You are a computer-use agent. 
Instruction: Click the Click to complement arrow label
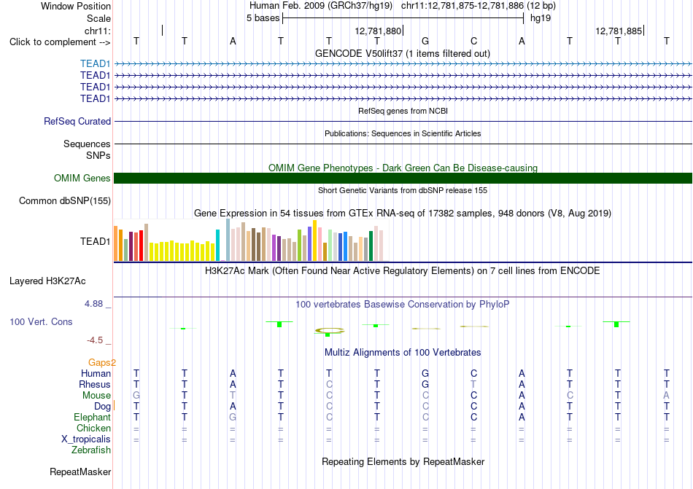pyautogui.click(x=60, y=42)
